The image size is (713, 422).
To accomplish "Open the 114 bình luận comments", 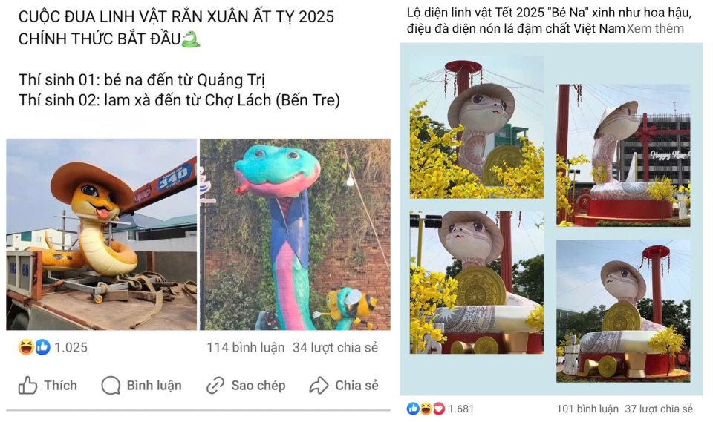I will point(246,348).
